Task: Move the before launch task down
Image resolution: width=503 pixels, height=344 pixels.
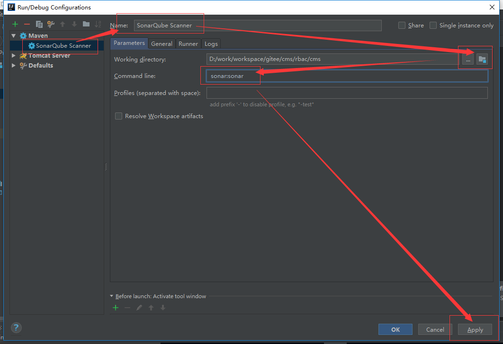Action: pos(163,308)
